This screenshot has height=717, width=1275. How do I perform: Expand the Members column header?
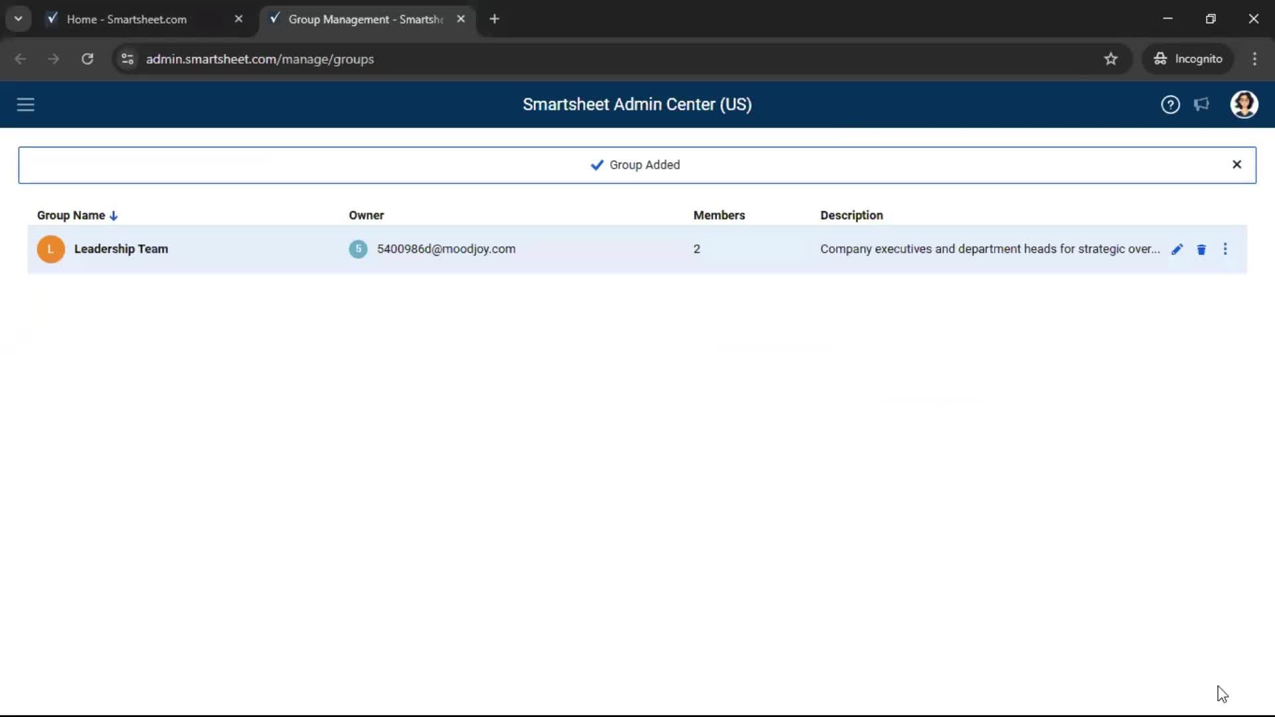tap(719, 215)
